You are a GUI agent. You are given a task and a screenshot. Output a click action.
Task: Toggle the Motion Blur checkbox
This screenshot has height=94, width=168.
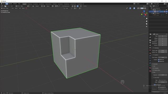tap(154, 70)
